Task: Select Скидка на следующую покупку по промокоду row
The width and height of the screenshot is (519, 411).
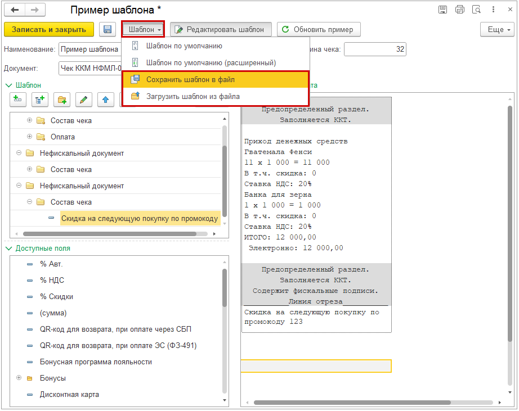Action: click(140, 219)
